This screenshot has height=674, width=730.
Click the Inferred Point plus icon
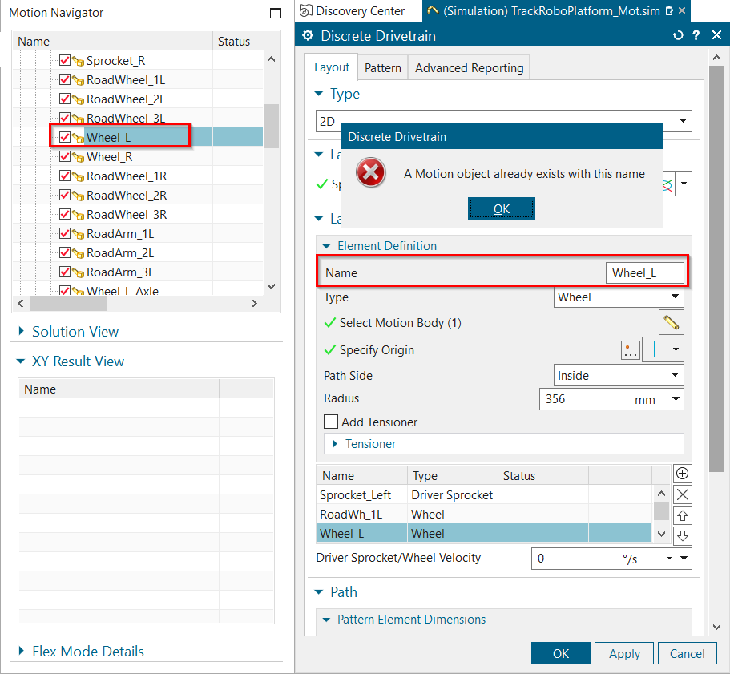[x=653, y=349]
